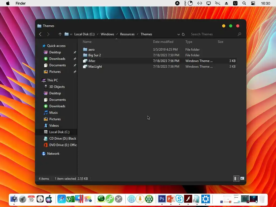
Task: Open the Finder menu in the menu bar
Action: click(x=20, y=3)
